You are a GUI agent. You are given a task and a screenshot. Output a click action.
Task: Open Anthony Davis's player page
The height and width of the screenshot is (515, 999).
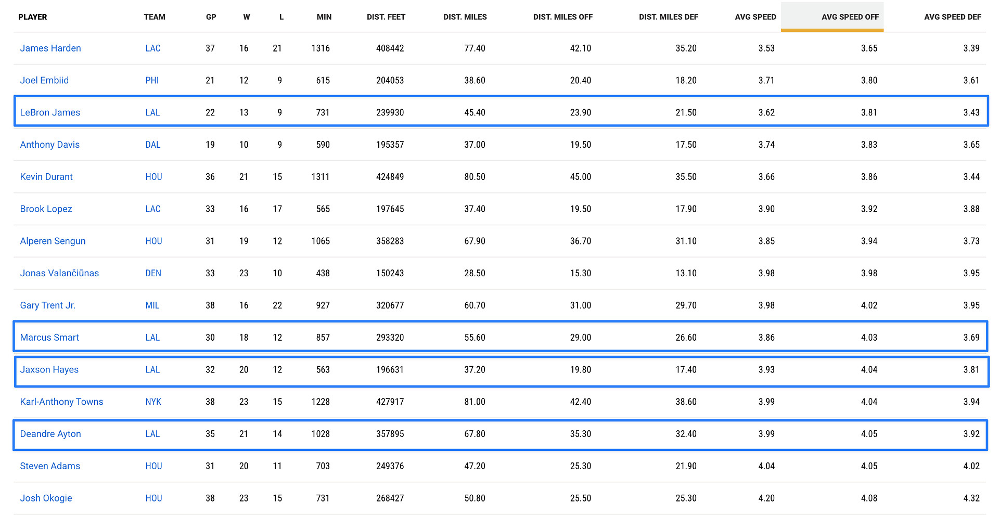[x=50, y=145]
